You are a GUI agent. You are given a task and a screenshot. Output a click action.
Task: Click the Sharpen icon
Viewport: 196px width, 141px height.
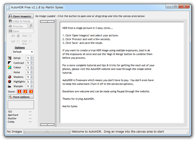tap(10, 86)
